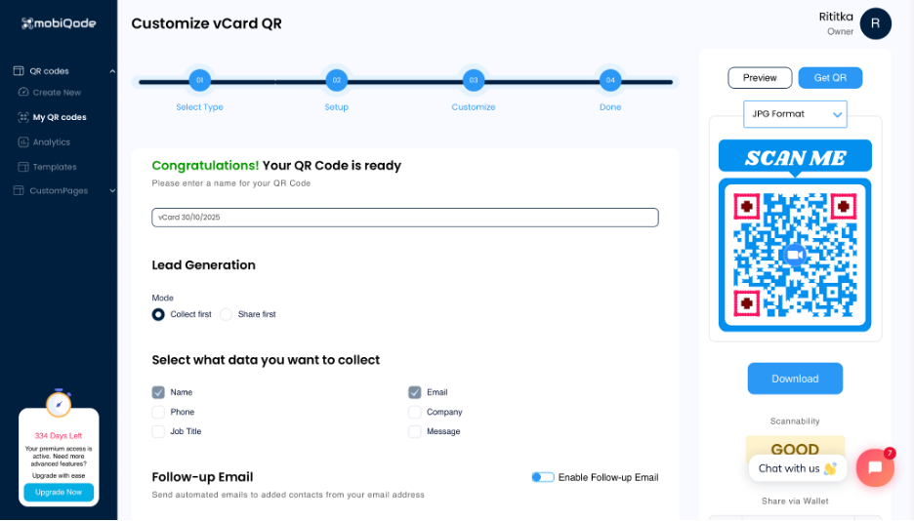Click the My QR codes icon

23,117
